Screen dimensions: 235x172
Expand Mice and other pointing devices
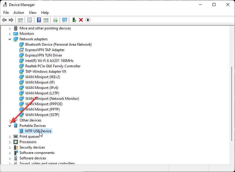10,29
